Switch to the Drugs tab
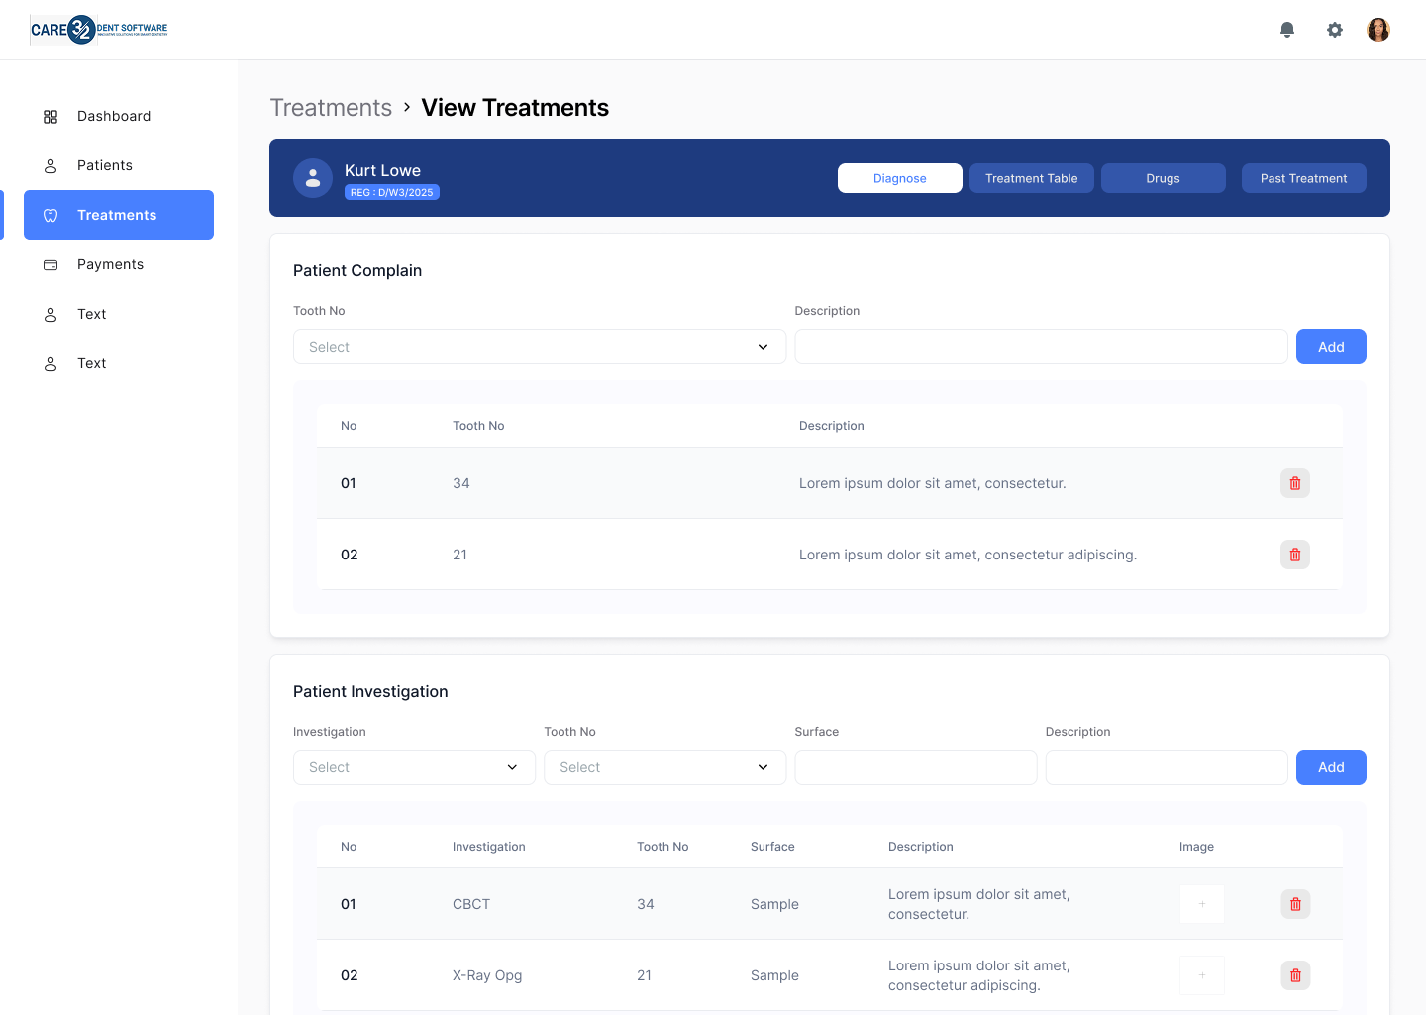This screenshot has height=1015, width=1426. [1163, 178]
